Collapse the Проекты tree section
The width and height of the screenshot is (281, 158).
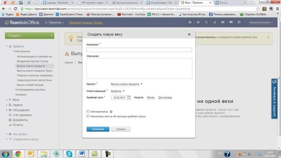[x=7, y=46]
